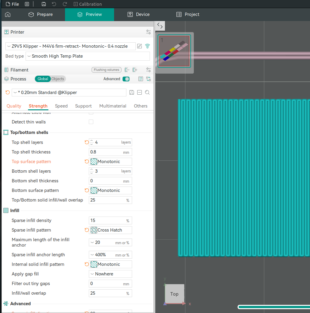Screen dimensions: 310x313
Task: Open Maximum length of infill anchor dropdown
Action: 110,242
